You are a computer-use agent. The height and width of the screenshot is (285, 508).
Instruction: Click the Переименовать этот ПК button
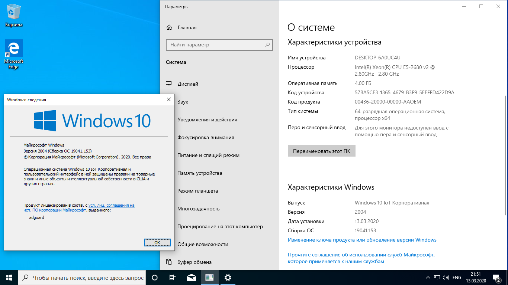coord(322,151)
